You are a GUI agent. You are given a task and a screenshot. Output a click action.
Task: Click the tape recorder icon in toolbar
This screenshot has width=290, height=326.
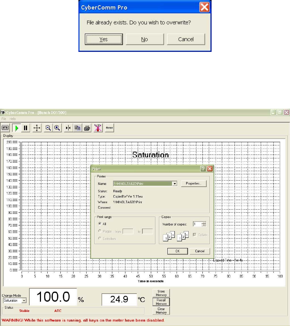tap(5, 128)
